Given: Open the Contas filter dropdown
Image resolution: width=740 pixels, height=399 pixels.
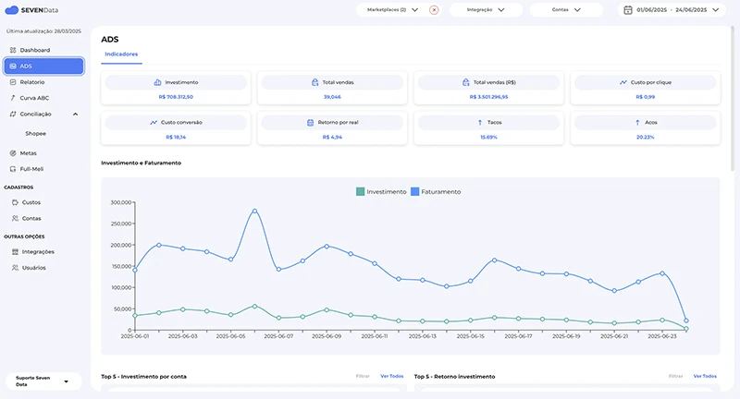Looking at the screenshot, I should (565, 10).
